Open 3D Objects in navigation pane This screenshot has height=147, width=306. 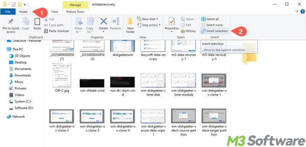tap(20, 56)
